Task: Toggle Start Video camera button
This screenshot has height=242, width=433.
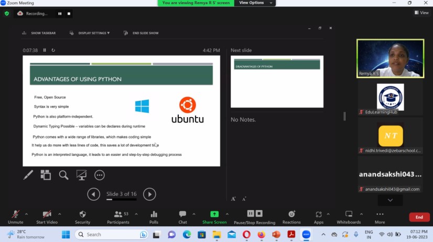Action: pos(47,216)
